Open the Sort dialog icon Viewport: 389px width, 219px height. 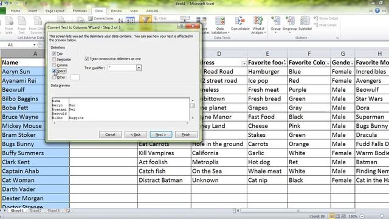pyautogui.click(x=130, y=20)
